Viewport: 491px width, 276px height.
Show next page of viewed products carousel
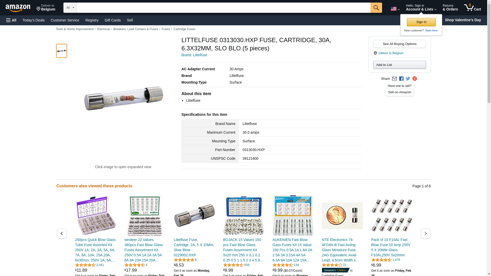(425, 233)
